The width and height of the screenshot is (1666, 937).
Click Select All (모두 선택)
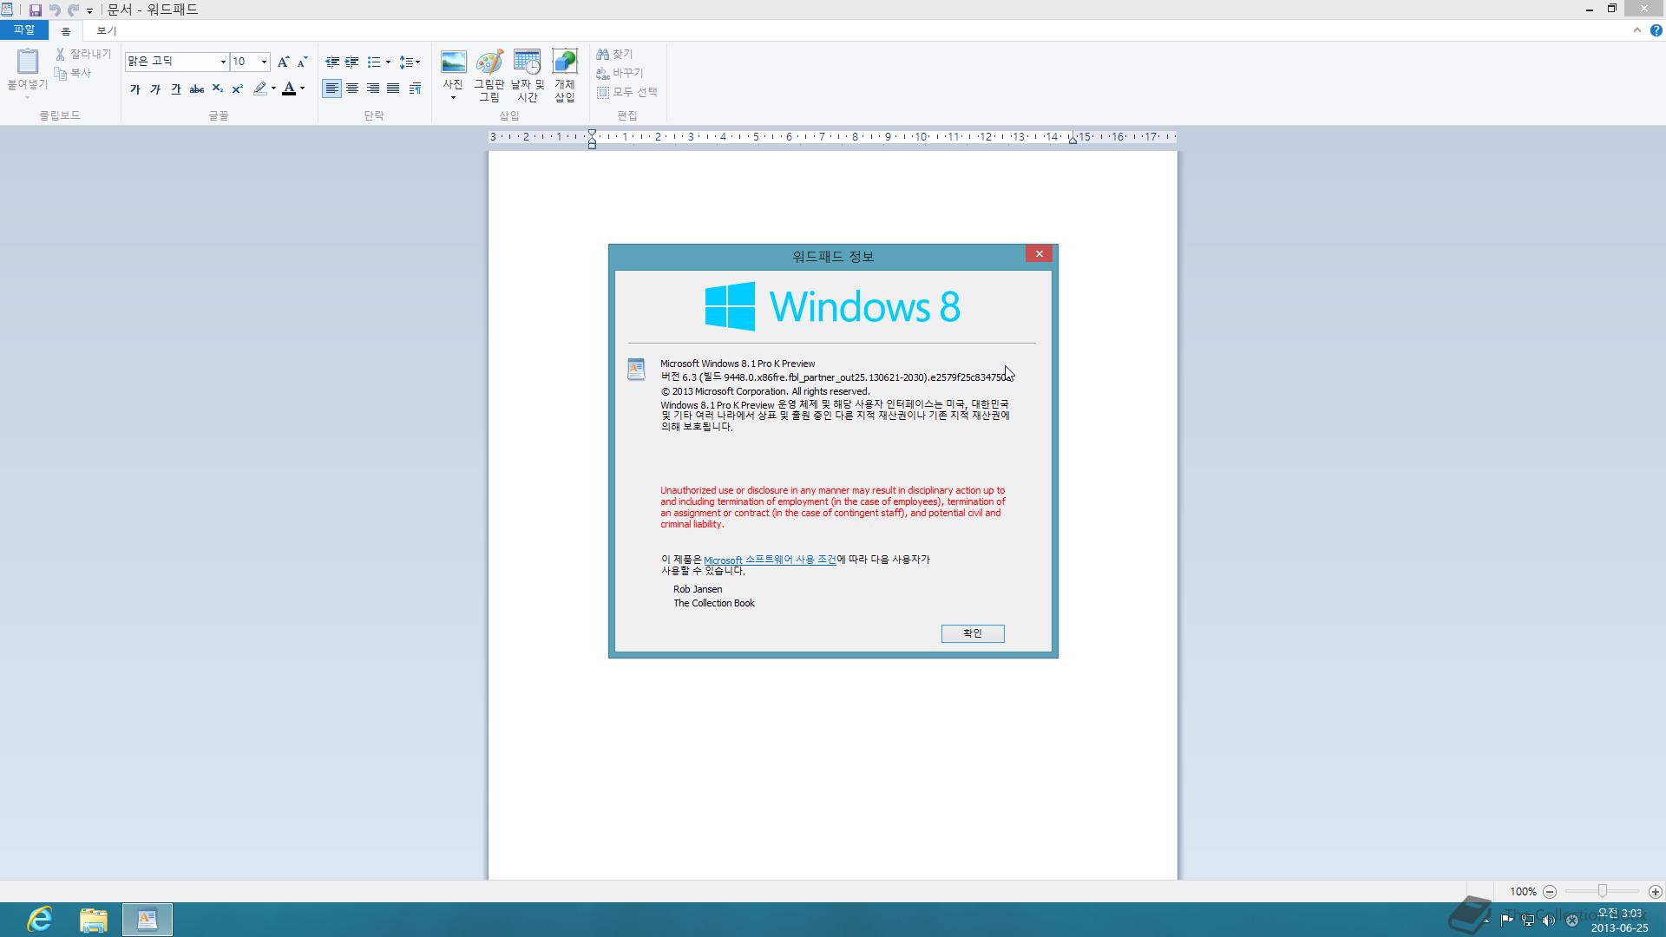[626, 92]
